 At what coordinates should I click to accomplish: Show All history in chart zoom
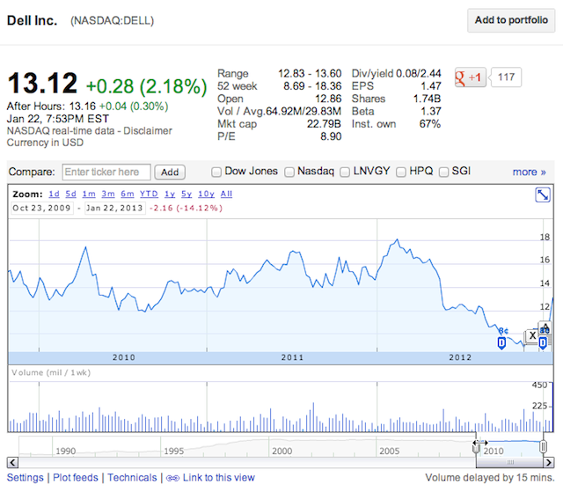(226, 194)
